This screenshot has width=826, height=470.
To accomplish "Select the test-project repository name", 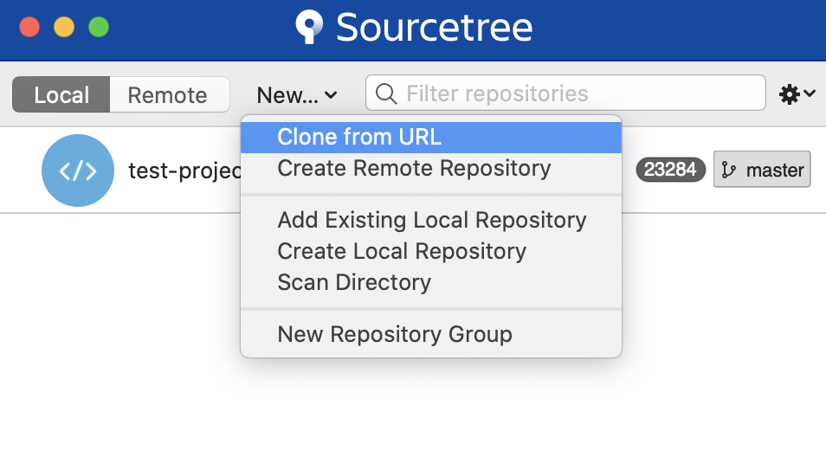I will pyautogui.click(x=185, y=171).
